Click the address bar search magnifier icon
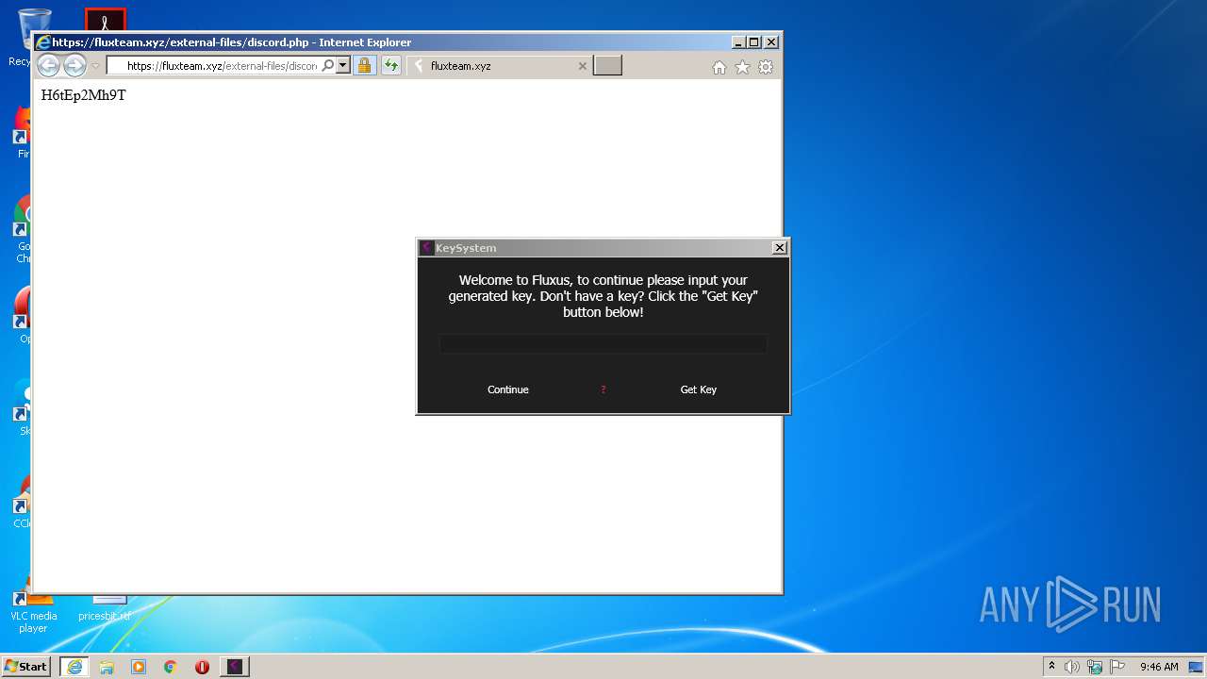This screenshot has height=679, width=1207. [328, 66]
